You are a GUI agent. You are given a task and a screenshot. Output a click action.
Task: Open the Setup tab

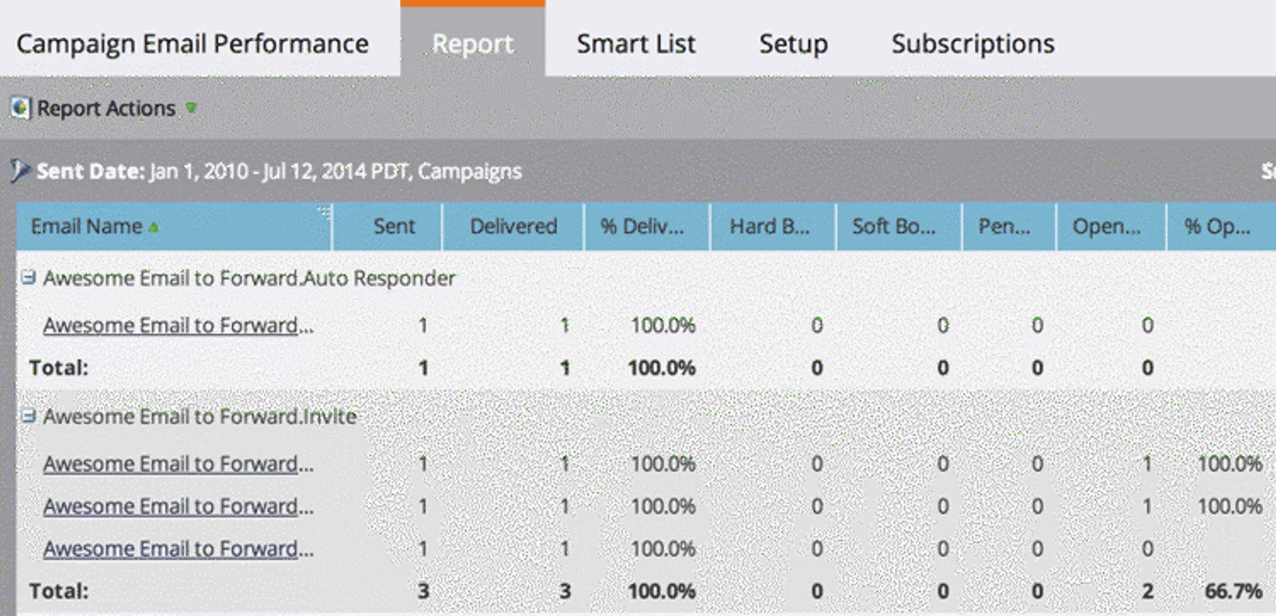pyautogui.click(x=793, y=44)
